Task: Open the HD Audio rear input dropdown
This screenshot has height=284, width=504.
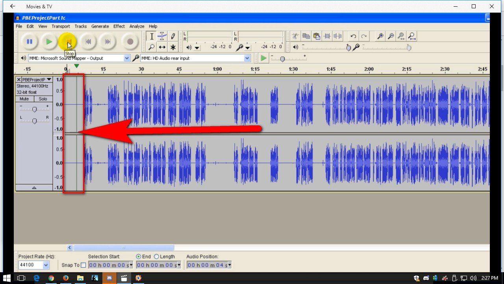Action: [247, 58]
